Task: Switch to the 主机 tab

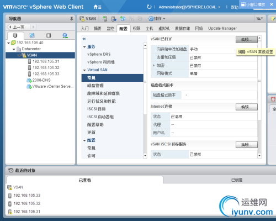Action: (149, 28)
